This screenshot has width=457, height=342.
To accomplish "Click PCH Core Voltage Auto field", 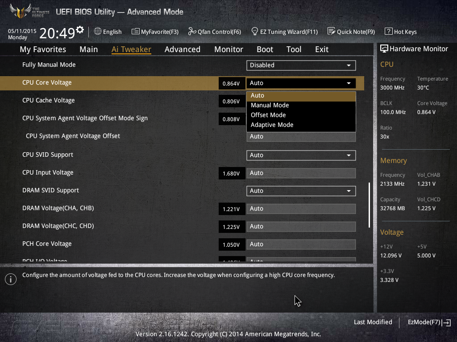I will click(301, 244).
